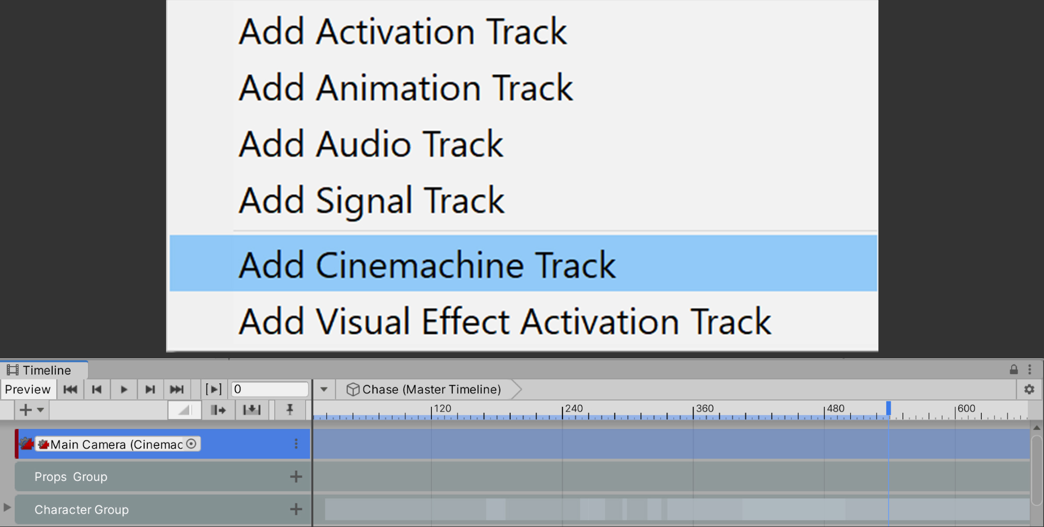Open the Timeline settings gear menu
The height and width of the screenshot is (527, 1044).
1029,390
